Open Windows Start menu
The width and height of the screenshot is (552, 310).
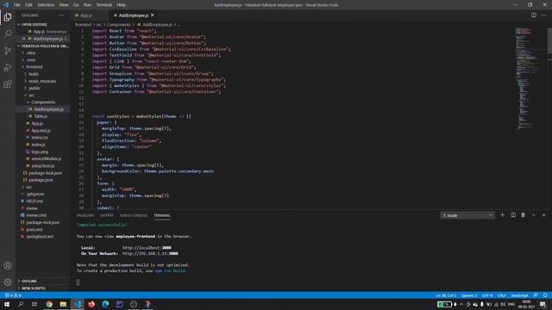tap(7, 304)
